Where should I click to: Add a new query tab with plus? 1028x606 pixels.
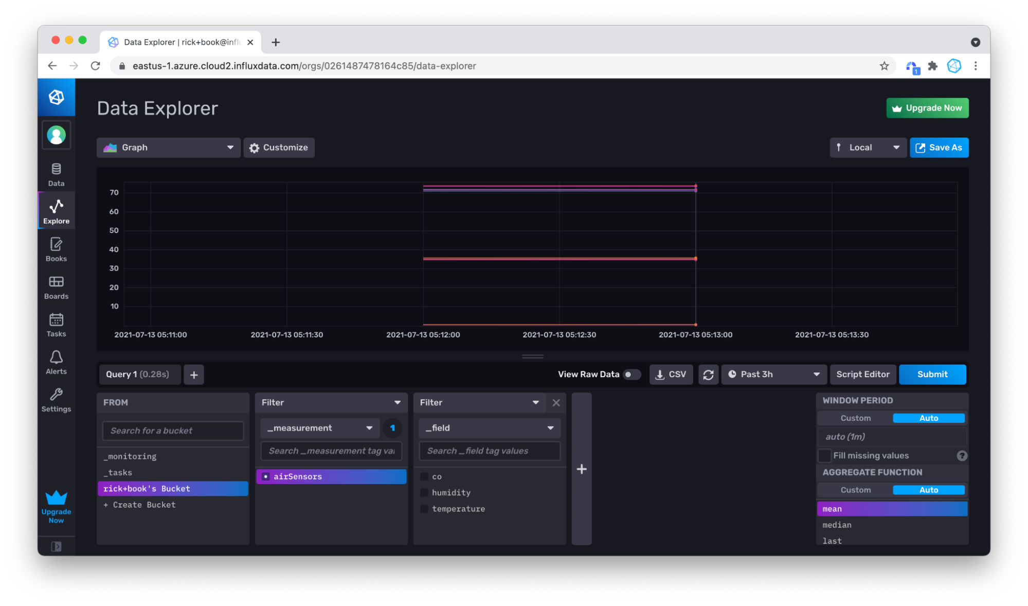[x=194, y=375]
